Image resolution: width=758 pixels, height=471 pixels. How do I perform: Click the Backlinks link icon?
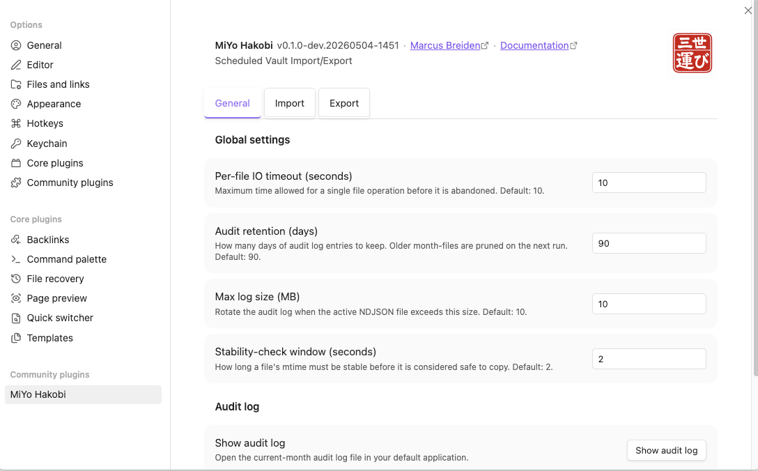[x=16, y=240]
